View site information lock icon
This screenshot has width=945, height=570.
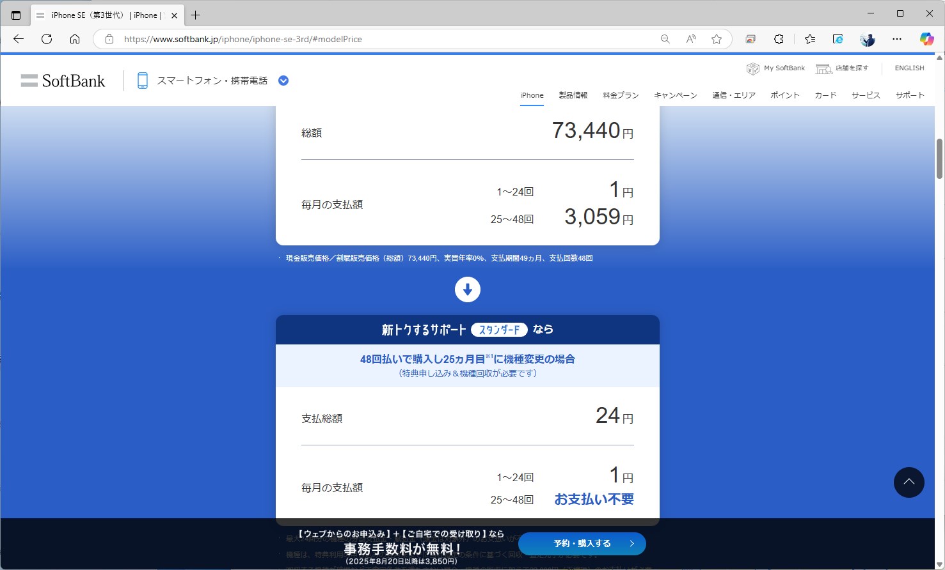109,39
